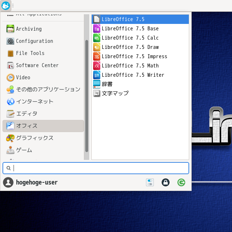Click the LibreOffice Base database icon

(97, 29)
